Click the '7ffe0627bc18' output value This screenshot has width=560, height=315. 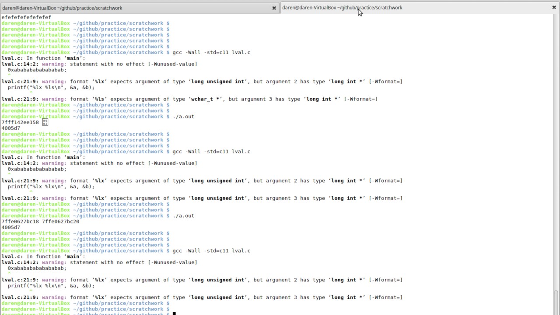[x=20, y=222]
